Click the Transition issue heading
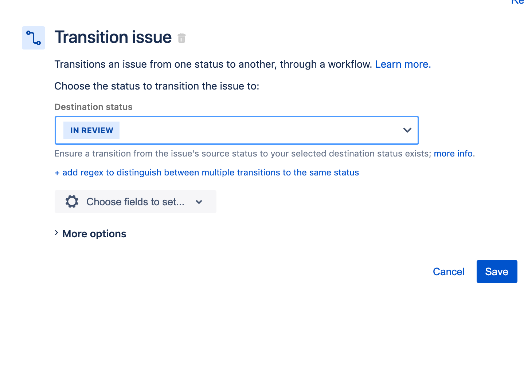 [113, 37]
